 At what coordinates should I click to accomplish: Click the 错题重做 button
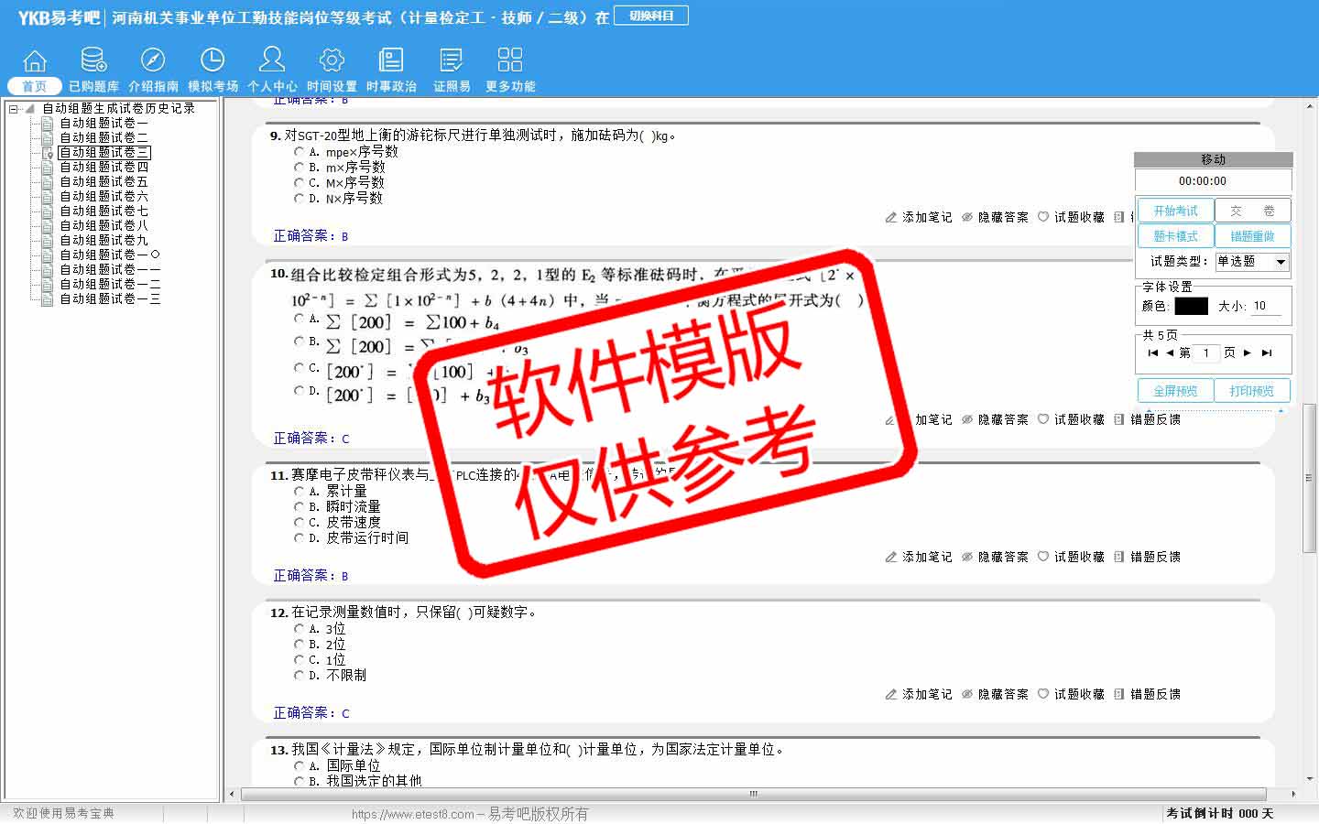tap(1252, 236)
